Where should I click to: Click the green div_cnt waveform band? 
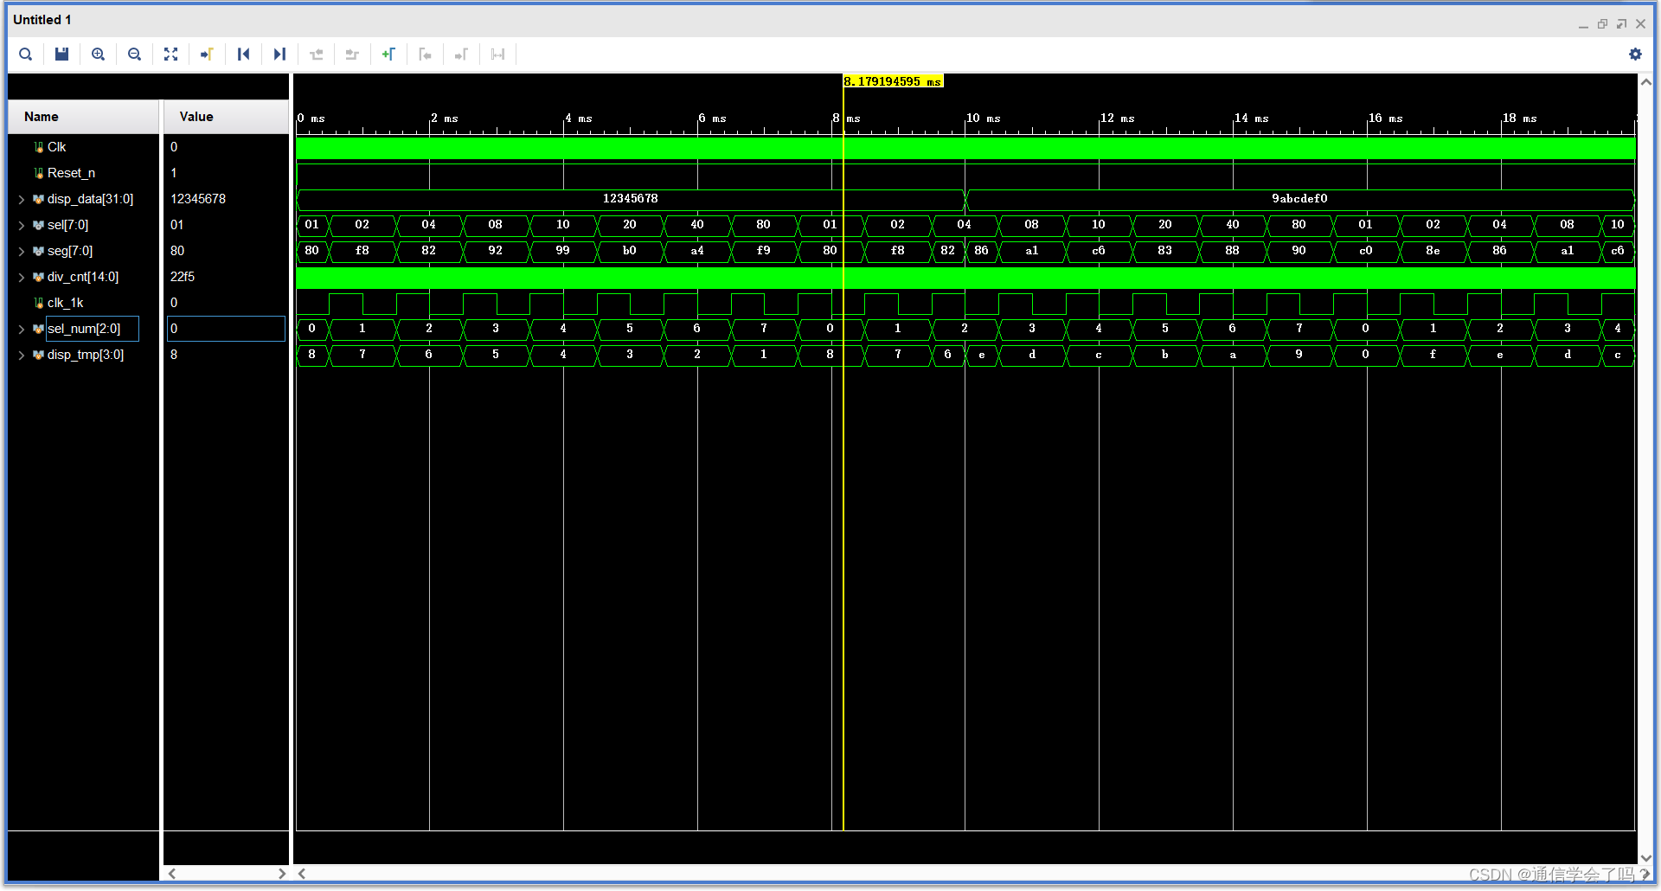[965, 278]
